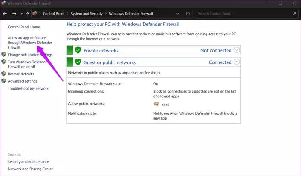Select the neol network name
Screen dimensions: 301x176
click(x=165, y=105)
